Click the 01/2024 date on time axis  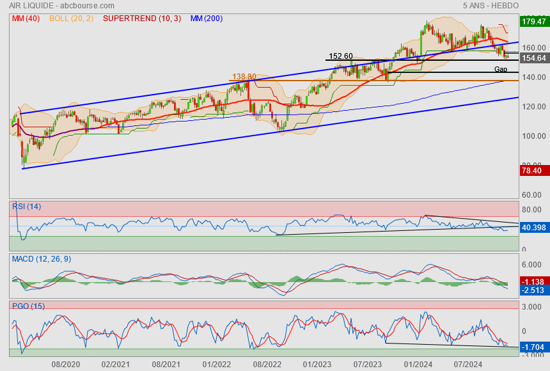(x=418, y=365)
